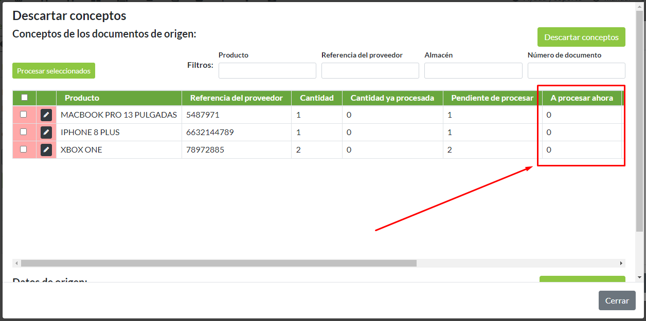Close the dialog with Cerrar button
The width and height of the screenshot is (646, 321).
tap(617, 301)
